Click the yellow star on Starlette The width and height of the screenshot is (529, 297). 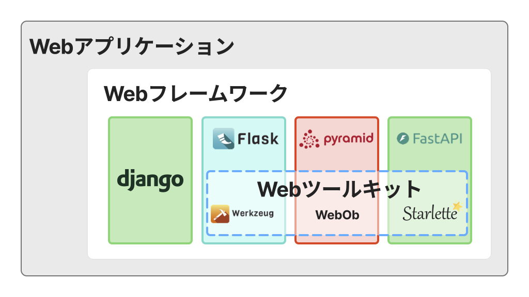[x=457, y=207]
